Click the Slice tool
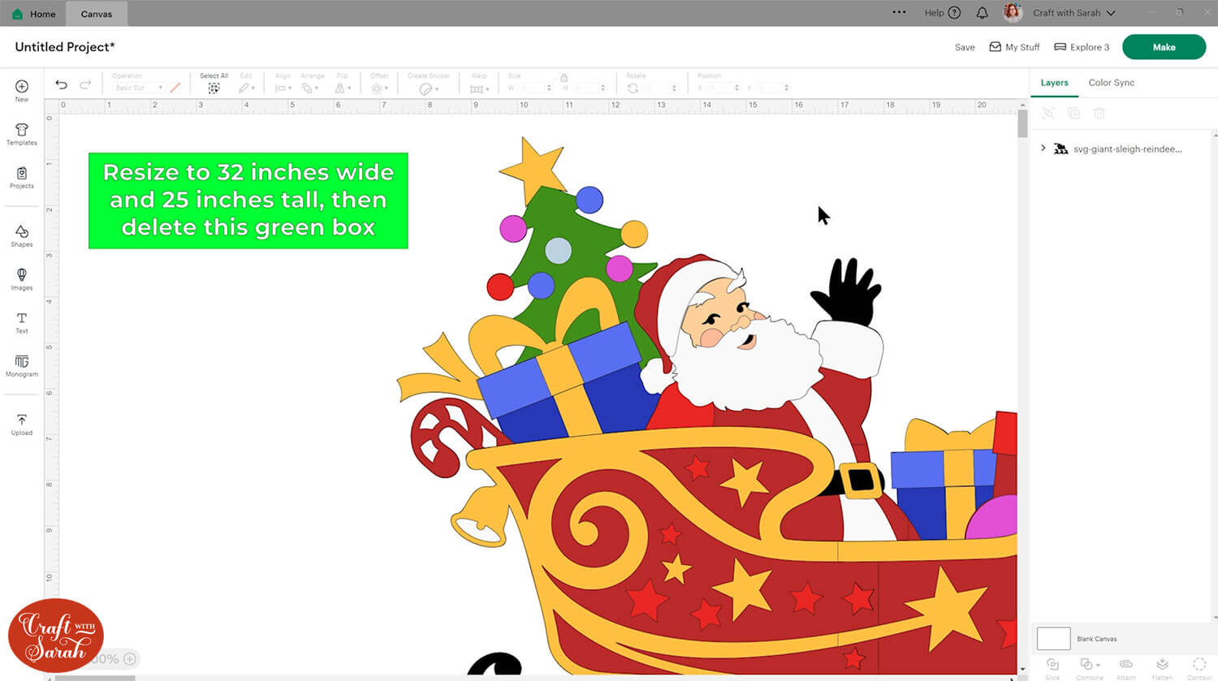 [1052, 668]
